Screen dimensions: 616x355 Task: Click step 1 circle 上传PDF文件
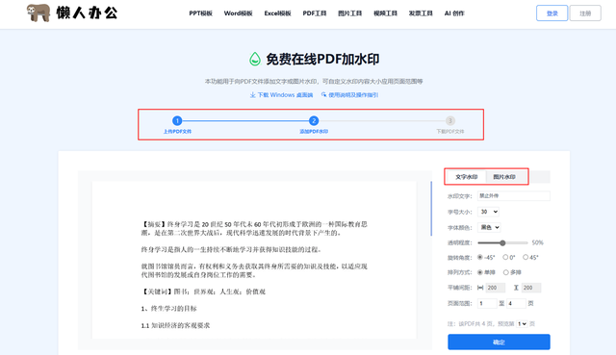[177, 120]
